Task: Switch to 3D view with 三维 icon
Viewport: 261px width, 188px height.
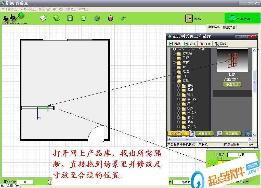Action: click(x=189, y=18)
